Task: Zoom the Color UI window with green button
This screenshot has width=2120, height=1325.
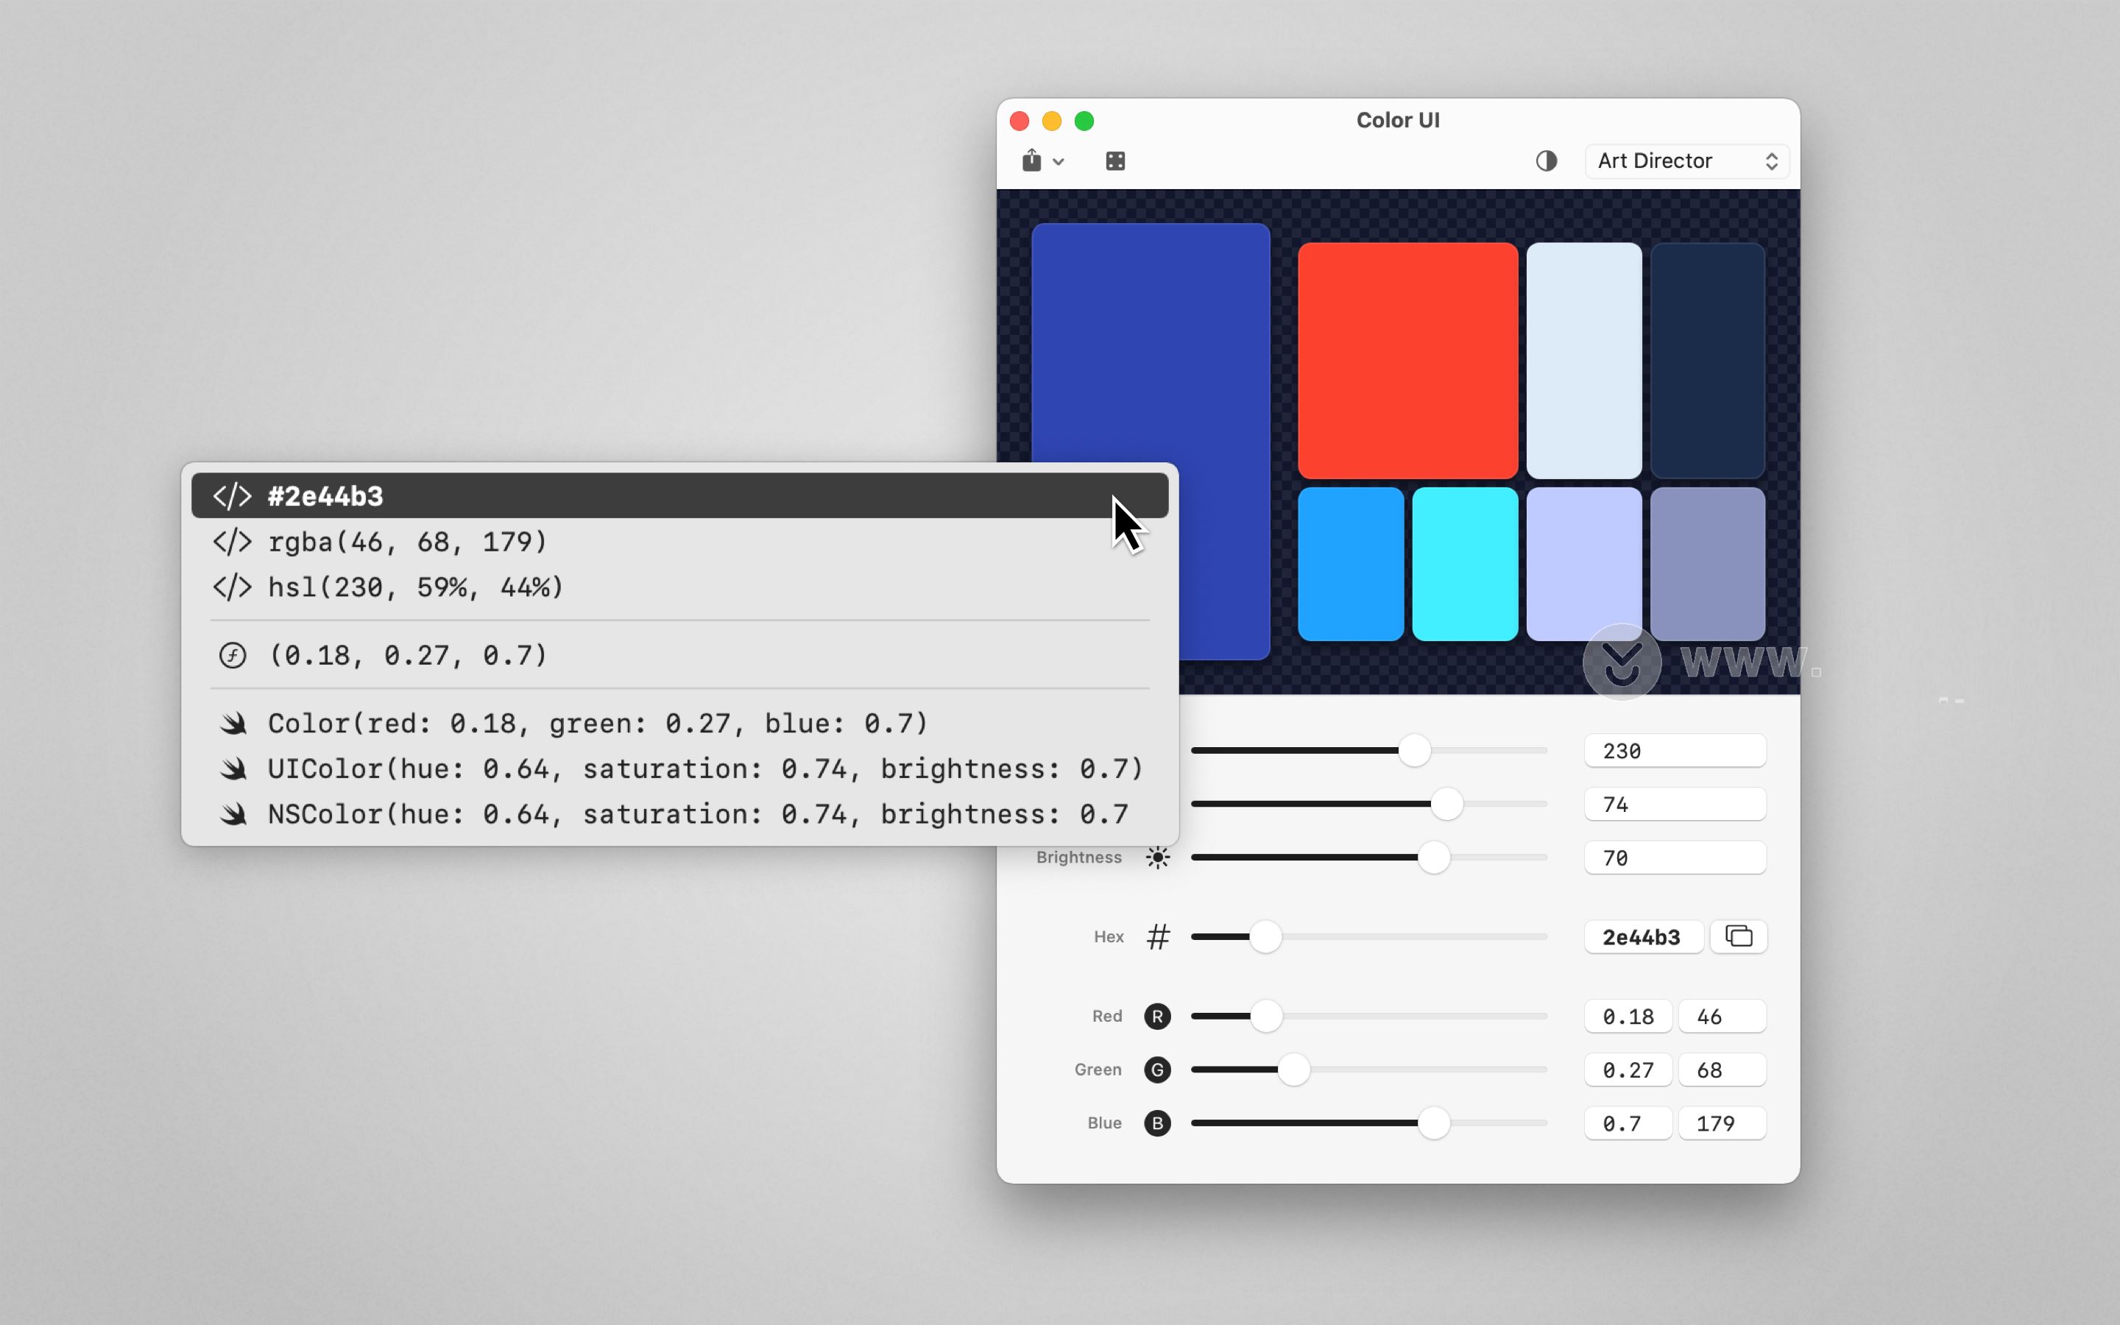Action: [1084, 121]
